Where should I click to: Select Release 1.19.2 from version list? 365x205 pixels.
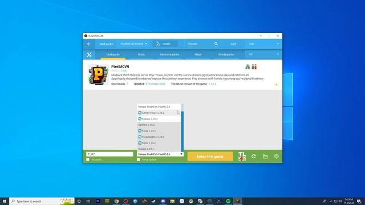[x=159, y=119]
